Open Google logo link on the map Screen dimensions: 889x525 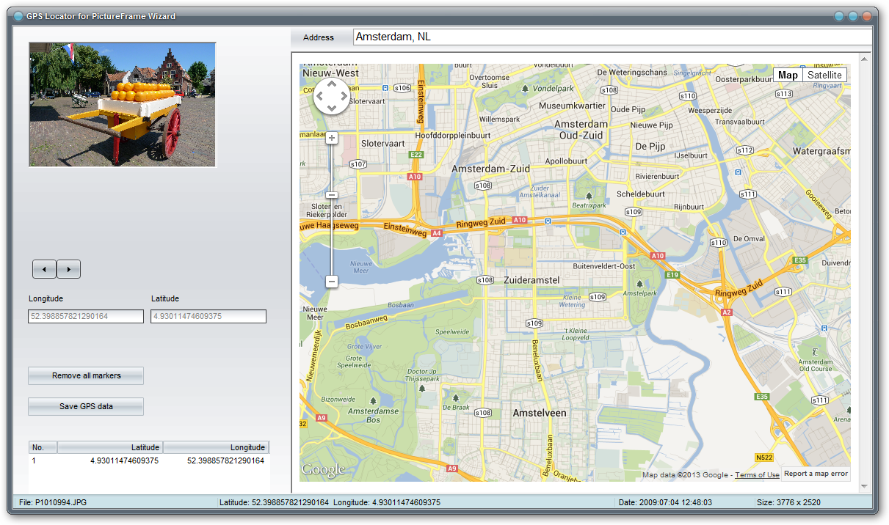pos(323,469)
